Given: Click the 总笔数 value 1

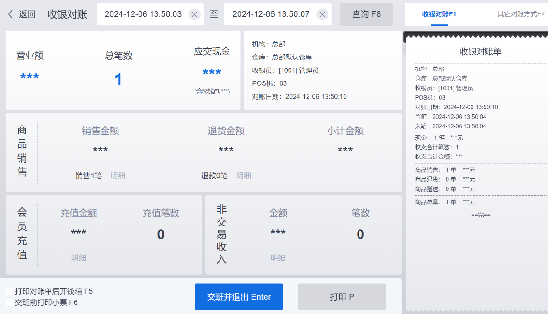Looking at the screenshot, I should click(119, 79).
